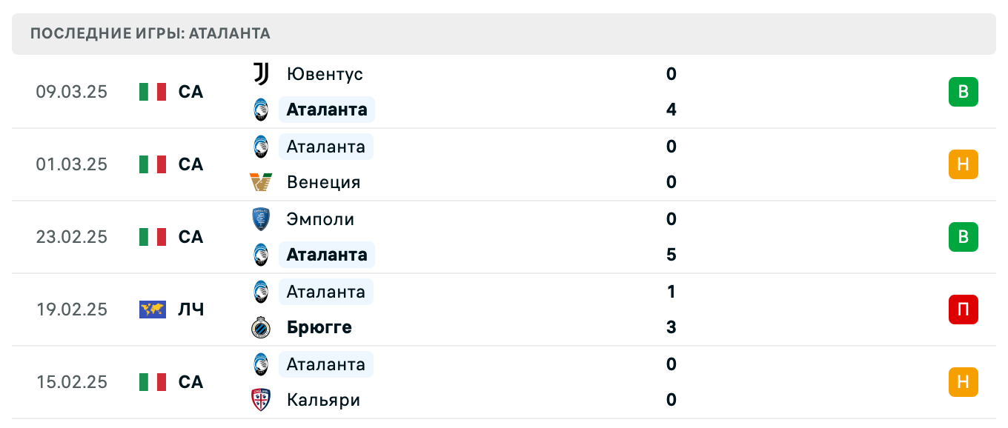The image size is (1008, 428).
Task: Click the Последние игры: Аталанта header
Action: pos(150,33)
